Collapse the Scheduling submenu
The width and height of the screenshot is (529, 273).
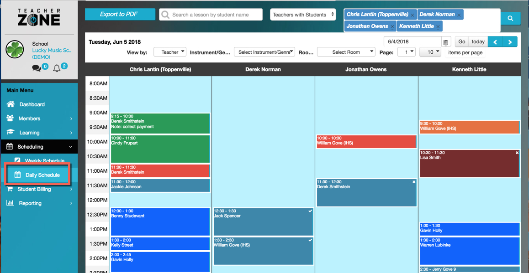point(71,147)
